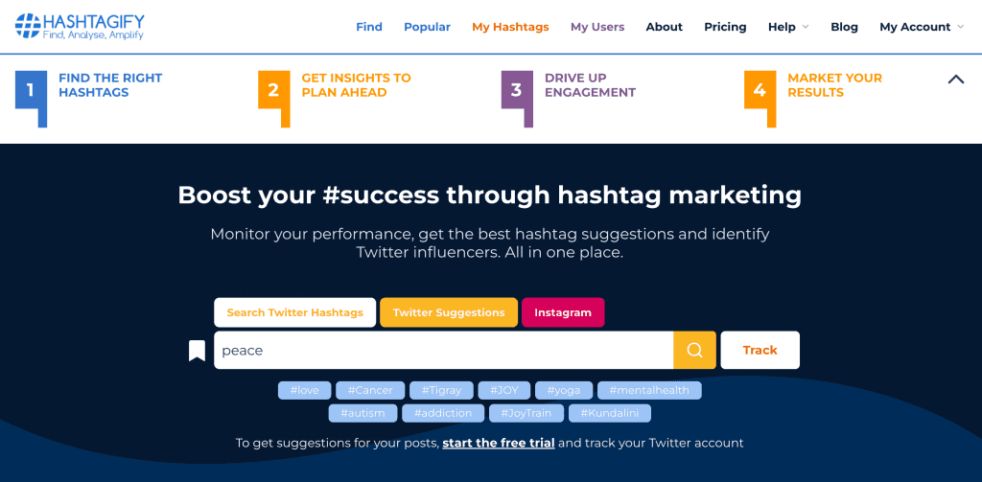Select the Instagram tab
This screenshot has width=982, height=482.
point(563,312)
